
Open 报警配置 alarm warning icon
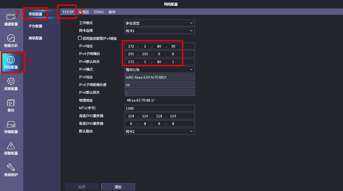pyautogui.click(x=11, y=146)
